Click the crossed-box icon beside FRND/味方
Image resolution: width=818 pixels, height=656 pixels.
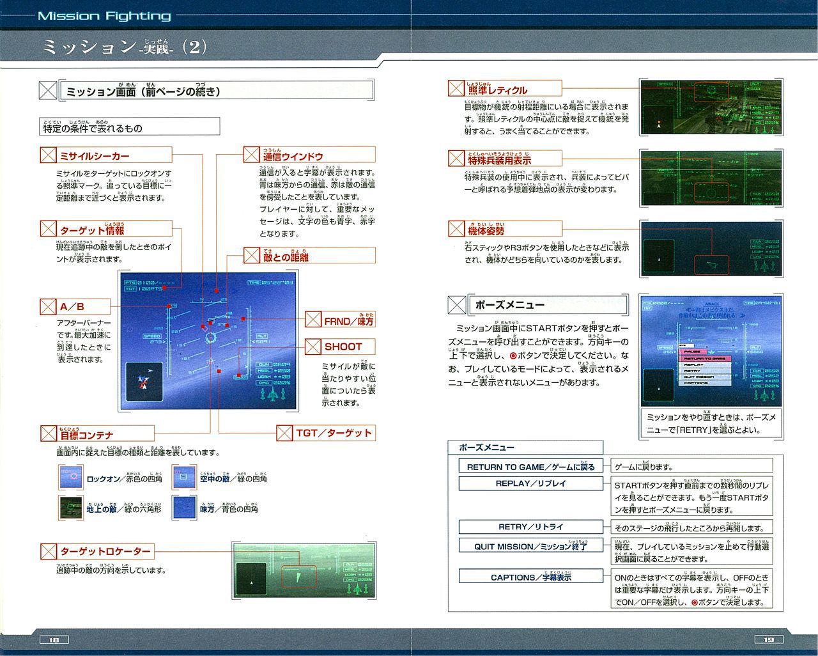tap(313, 319)
